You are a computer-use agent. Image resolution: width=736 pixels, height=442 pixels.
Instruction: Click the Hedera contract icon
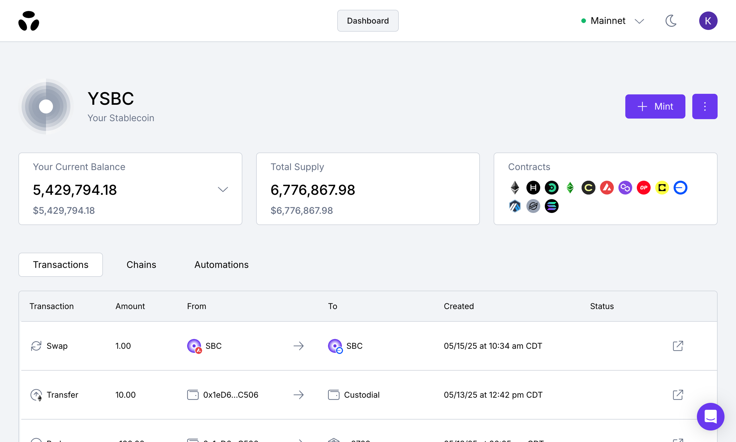point(533,188)
